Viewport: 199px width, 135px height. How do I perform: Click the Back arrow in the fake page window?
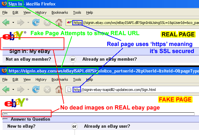pyautogui.click(x=6, y=89)
